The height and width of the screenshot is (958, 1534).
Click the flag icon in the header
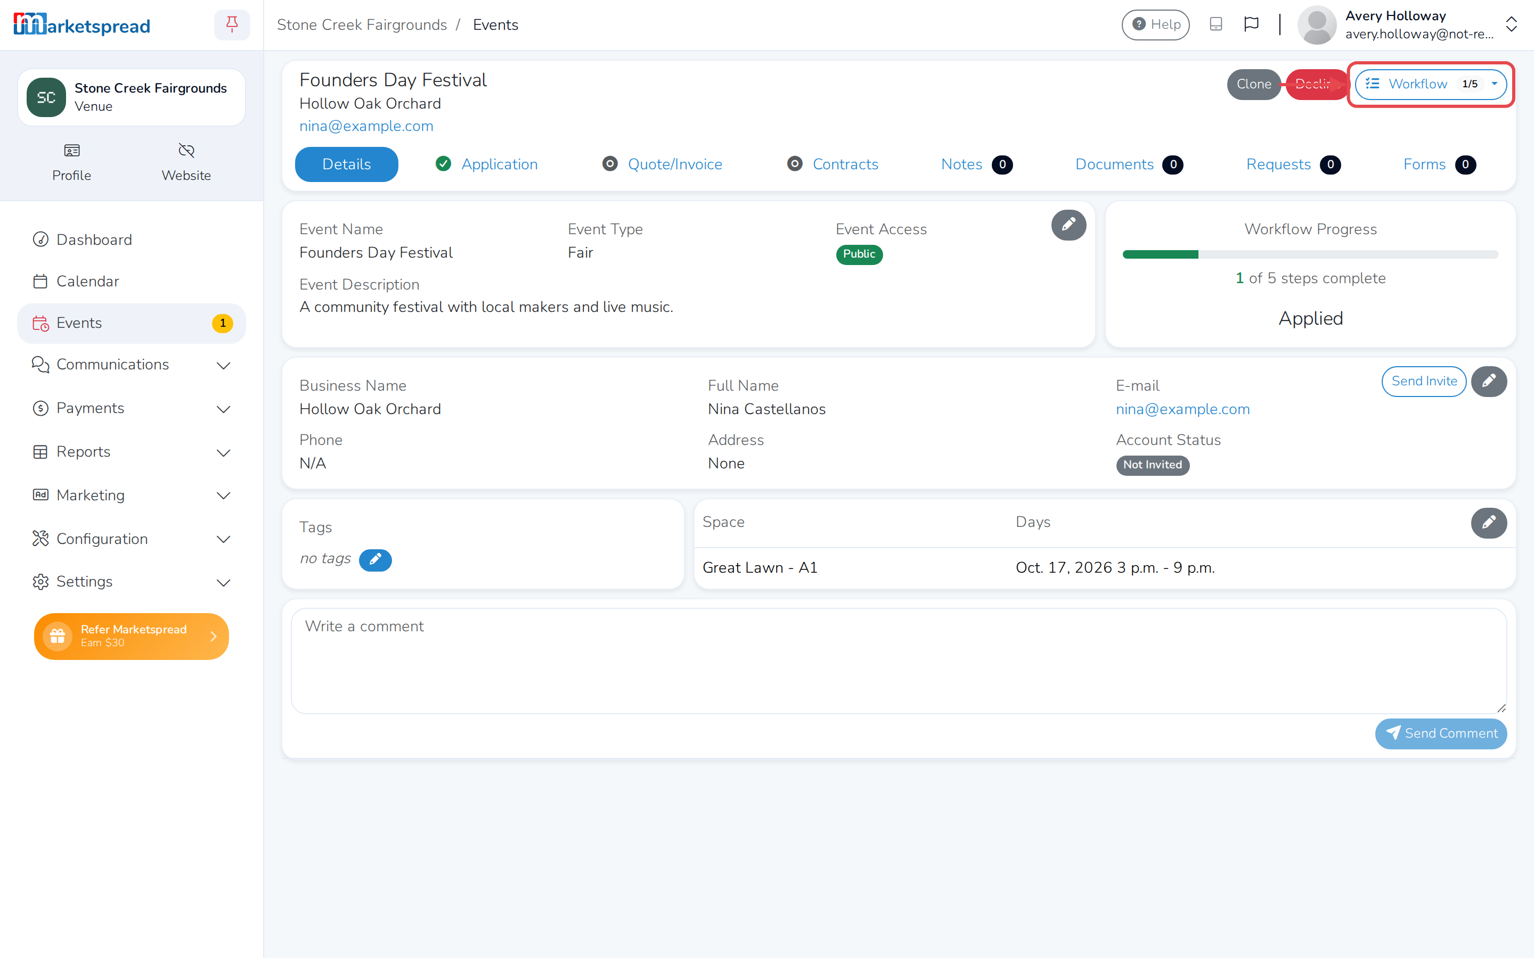coord(1251,24)
